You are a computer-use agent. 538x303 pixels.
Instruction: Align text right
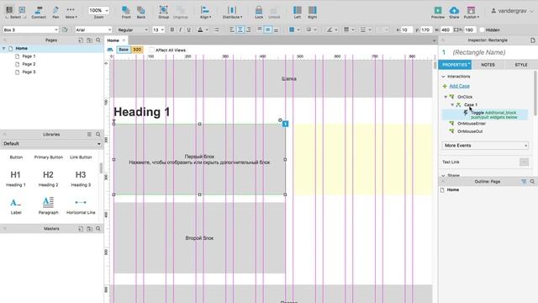(249, 30)
